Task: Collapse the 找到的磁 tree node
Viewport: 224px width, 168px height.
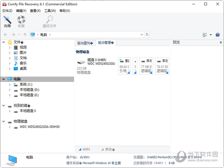Action: point(4,106)
